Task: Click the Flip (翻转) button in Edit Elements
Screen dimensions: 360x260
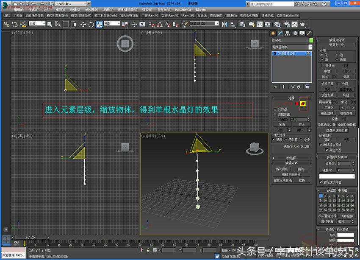Action: pos(301,169)
